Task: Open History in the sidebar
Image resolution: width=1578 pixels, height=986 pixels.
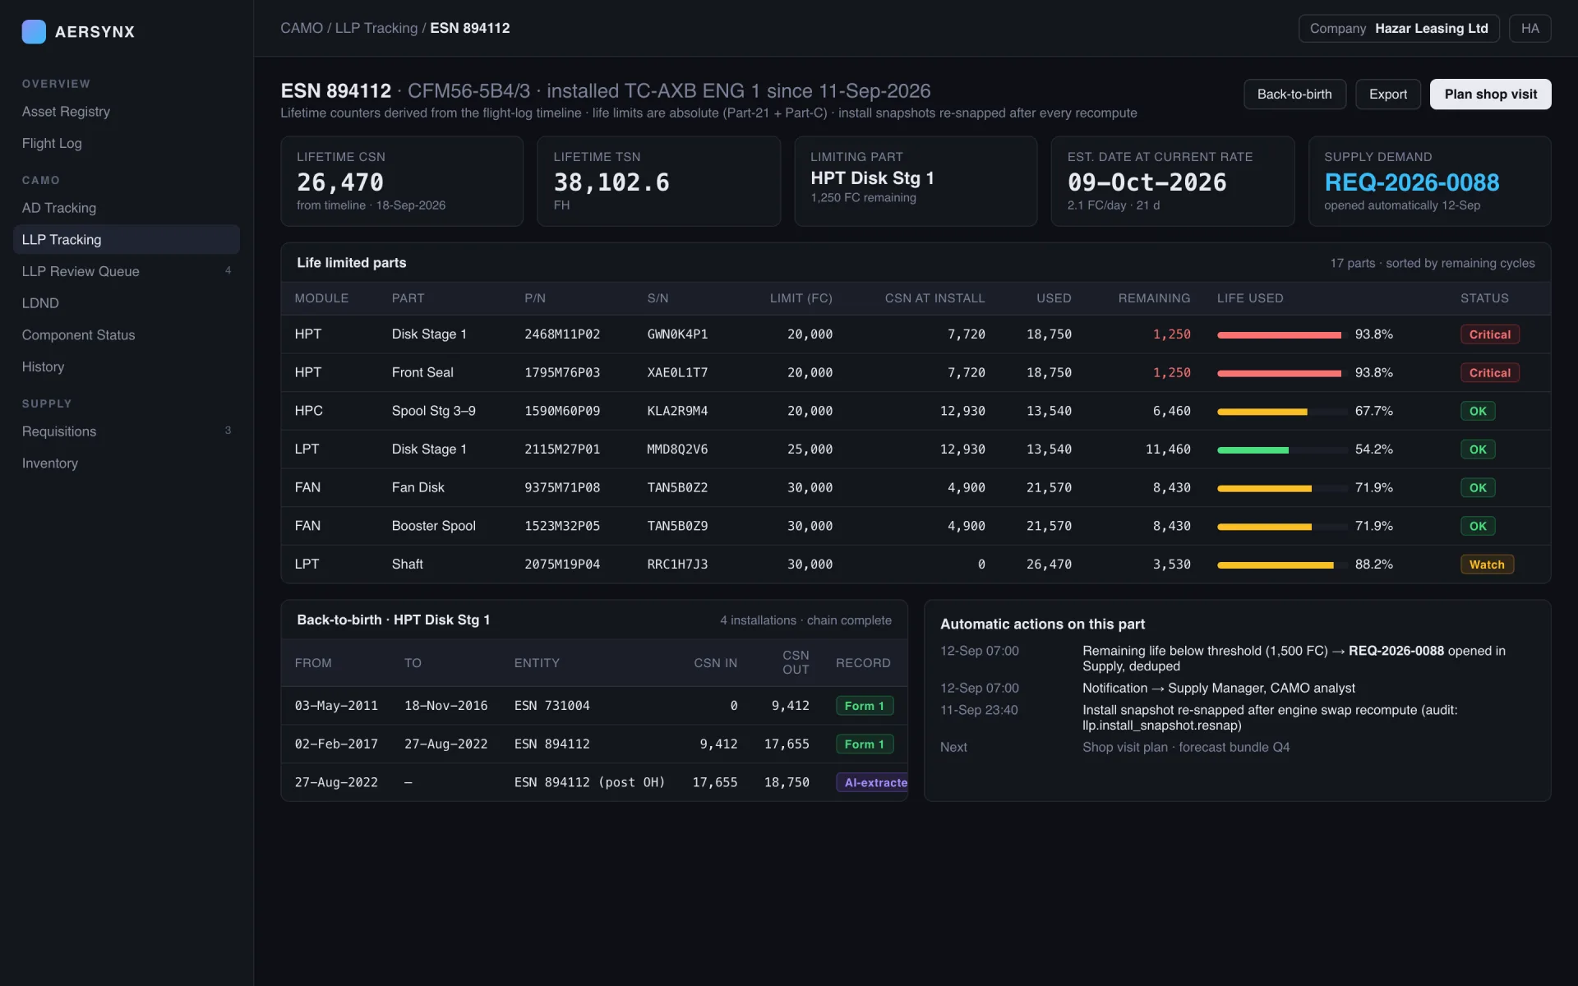Action: pyautogui.click(x=43, y=366)
